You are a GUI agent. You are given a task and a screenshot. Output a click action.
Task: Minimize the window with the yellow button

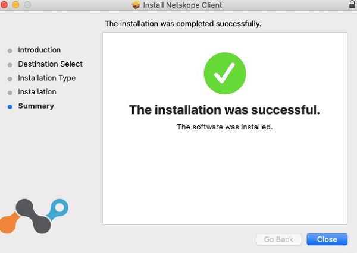click(16, 5)
